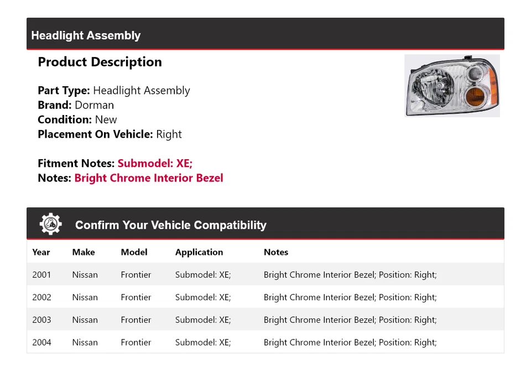
Task: Select the 2003 year row cell
Action: pyautogui.click(x=41, y=320)
